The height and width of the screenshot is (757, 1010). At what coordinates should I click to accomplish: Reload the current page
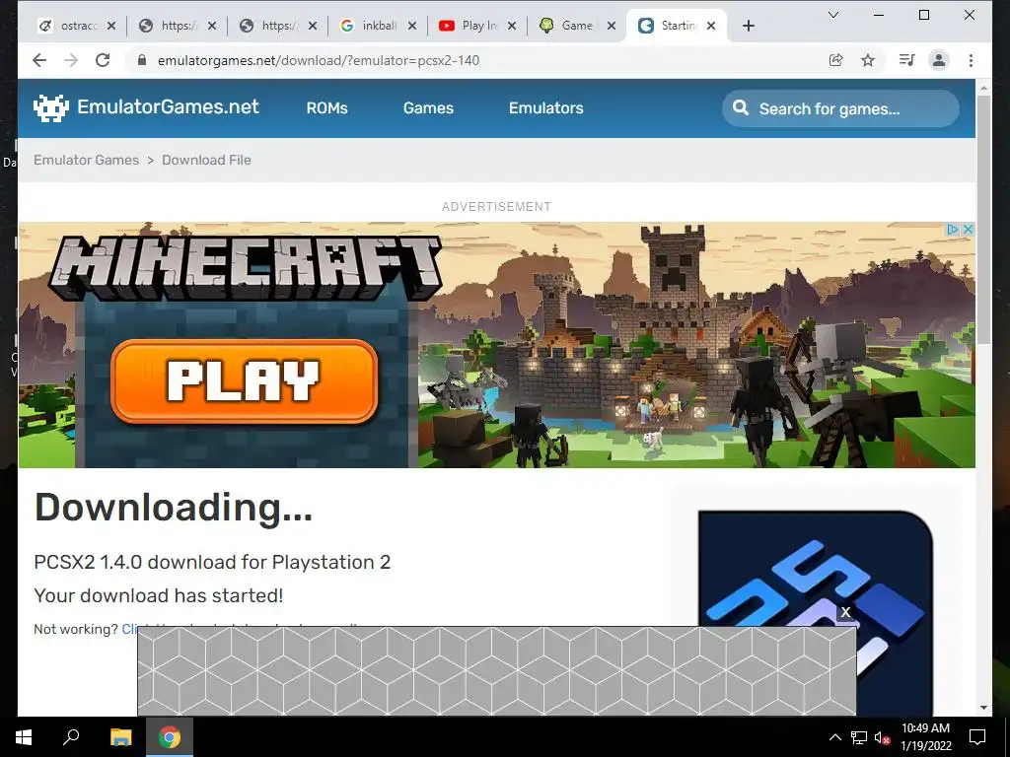[103, 60]
